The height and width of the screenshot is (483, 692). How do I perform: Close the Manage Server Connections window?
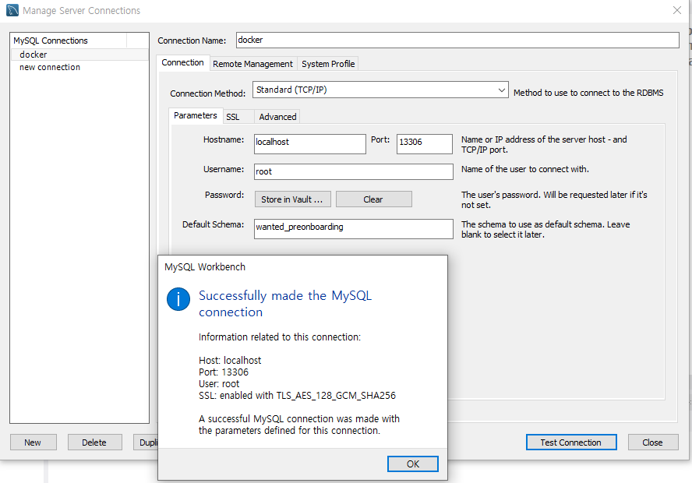[x=677, y=10]
